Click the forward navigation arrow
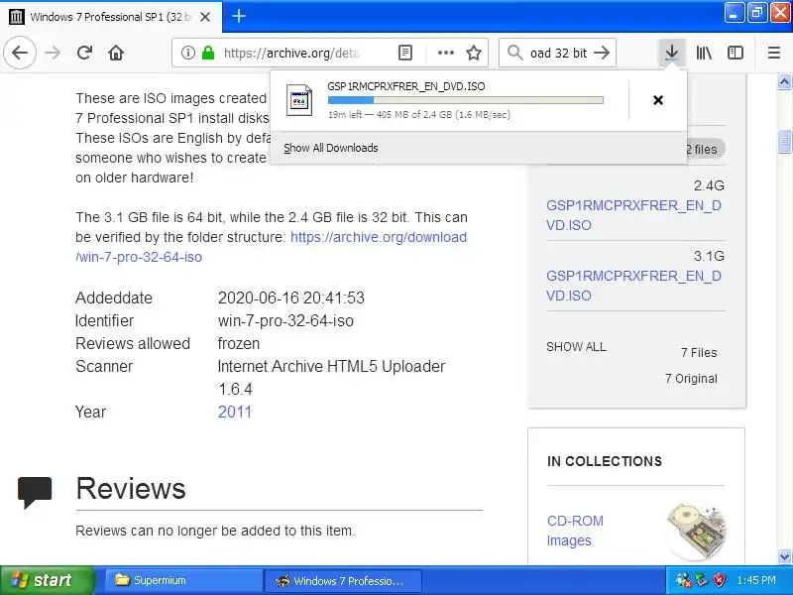Image resolution: width=793 pixels, height=595 pixels. pyautogui.click(x=53, y=53)
